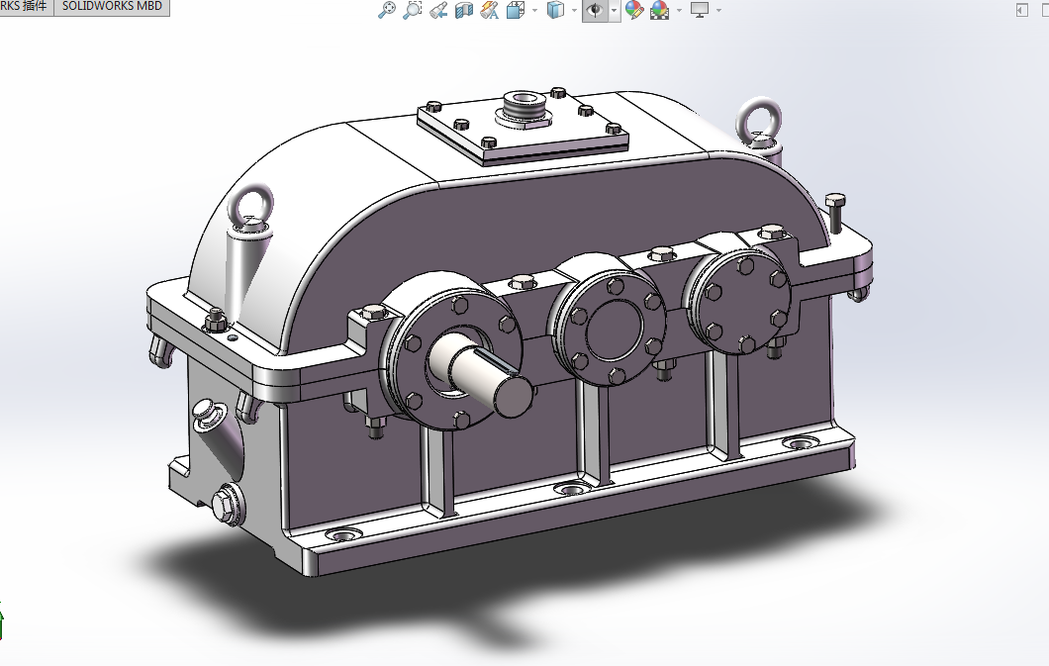Select the middle bearing end cap

point(613,329)
